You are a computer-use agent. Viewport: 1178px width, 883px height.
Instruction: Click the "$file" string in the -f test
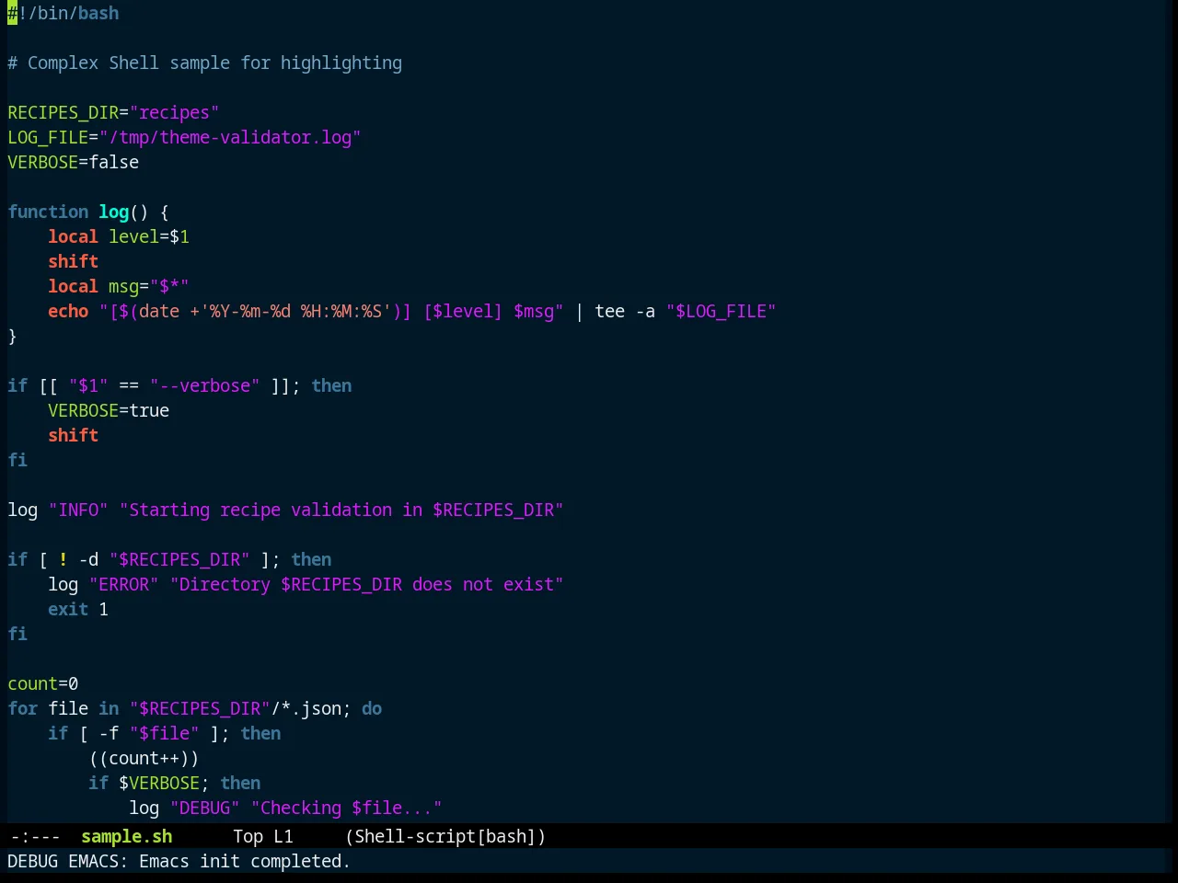(x=165, y=733)
